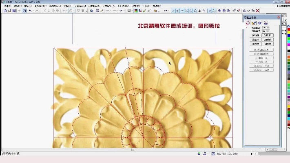Click the fourth navigation panel tab icon
Image resolution: width=290 pixels, height=163 pixels.
pos(266,23)
